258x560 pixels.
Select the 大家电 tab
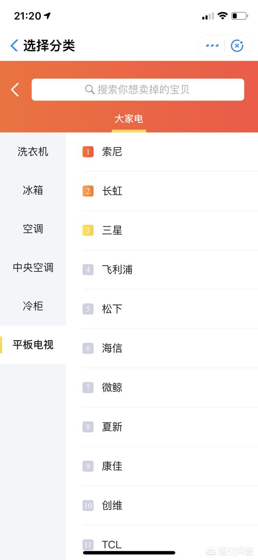[129, 119]
